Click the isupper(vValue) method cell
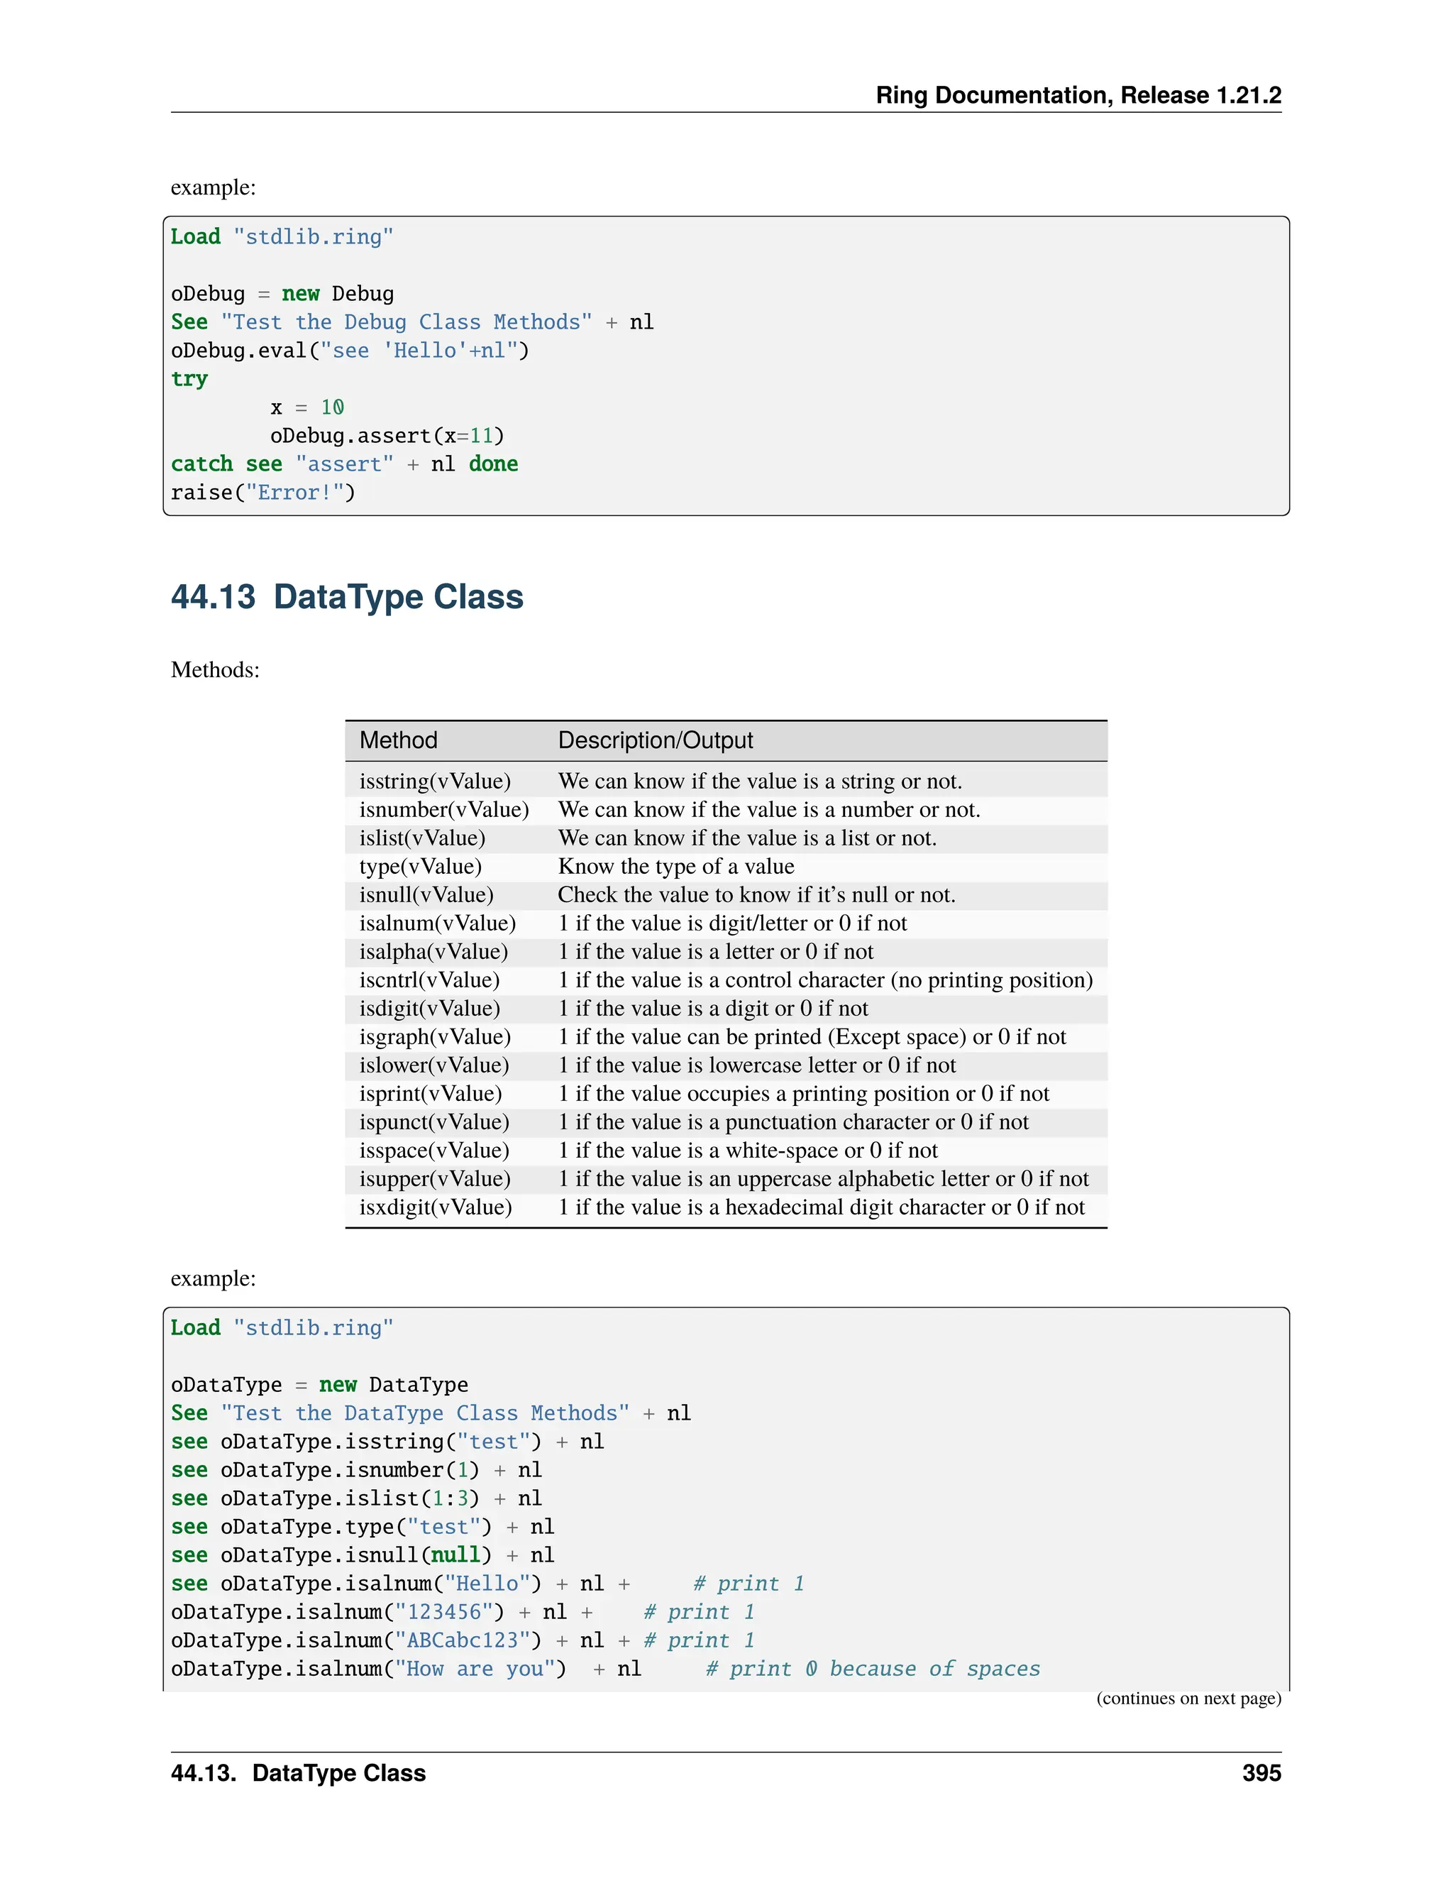Image resolution: width=1453 pixels, height=1881 pixels. pos(435,1179)
